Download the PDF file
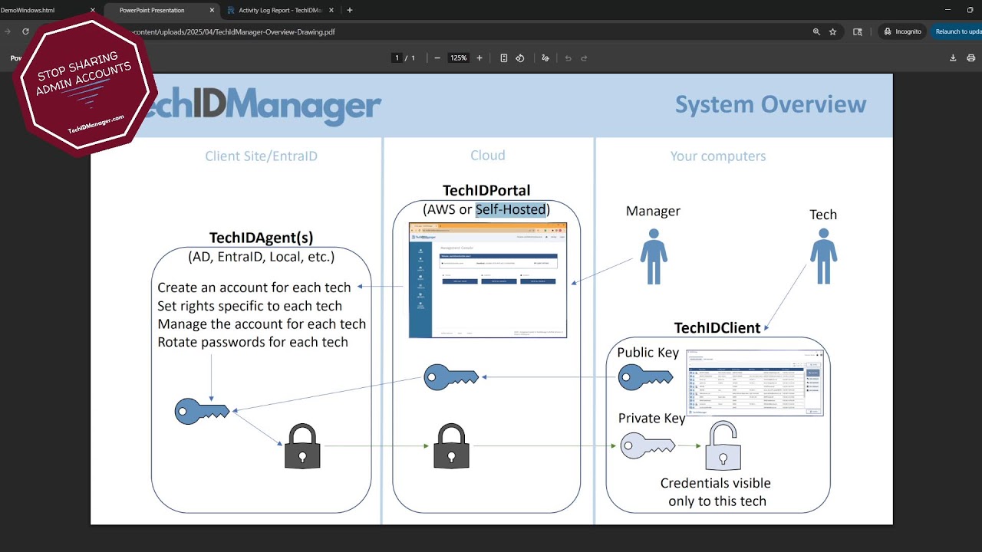This screenshot has width=982, height=552. [x=953, y=58]
